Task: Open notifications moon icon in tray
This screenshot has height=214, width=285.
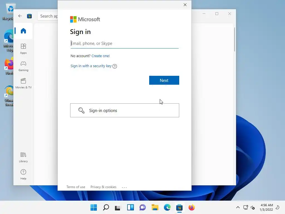Action: [x=277, y=207]
